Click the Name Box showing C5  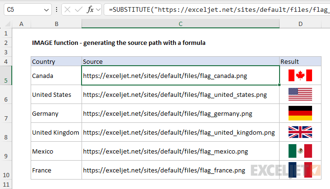[27, 9]
